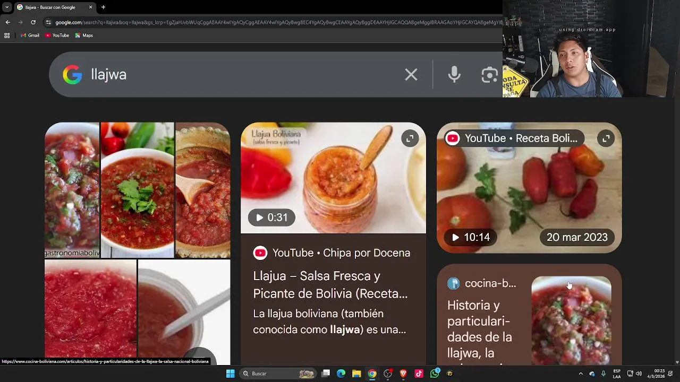Clear the search box with the X
This screenshot has width=680, height=382.
tap(411, 75)
